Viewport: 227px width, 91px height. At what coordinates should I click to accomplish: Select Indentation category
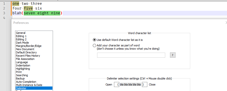[34, 65]
